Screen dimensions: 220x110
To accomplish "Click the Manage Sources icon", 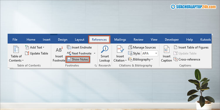I will coord(130,47).
